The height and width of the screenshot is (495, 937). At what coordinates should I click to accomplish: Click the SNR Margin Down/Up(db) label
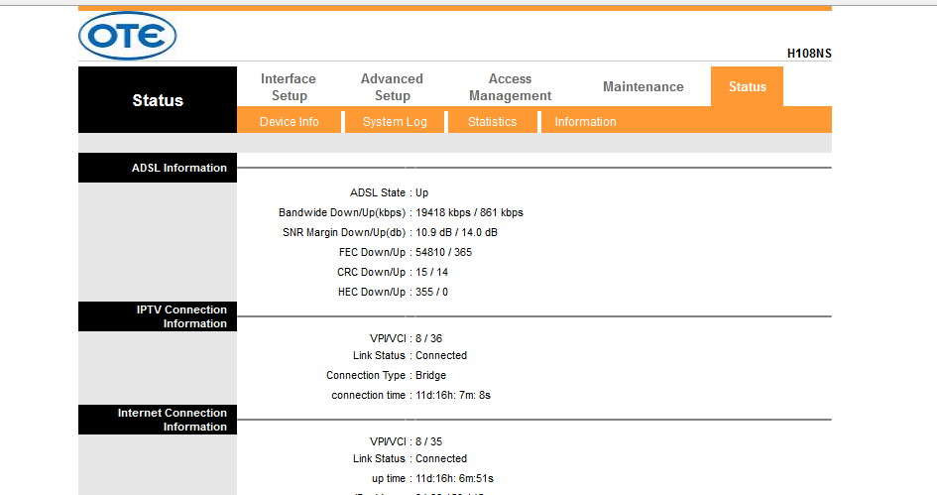pos(344,232)
